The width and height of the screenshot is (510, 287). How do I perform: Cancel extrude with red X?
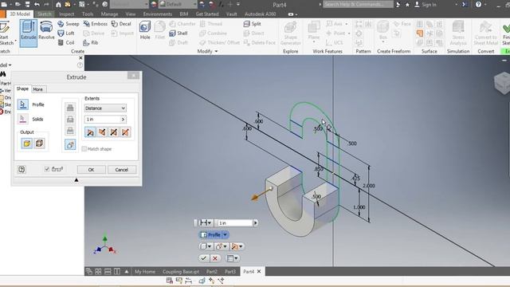point(215,258)
